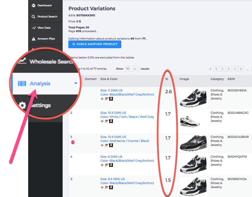Click the View Data graph icon
The height and width of the screenshot is (197, 252).
tap(33, 28)
